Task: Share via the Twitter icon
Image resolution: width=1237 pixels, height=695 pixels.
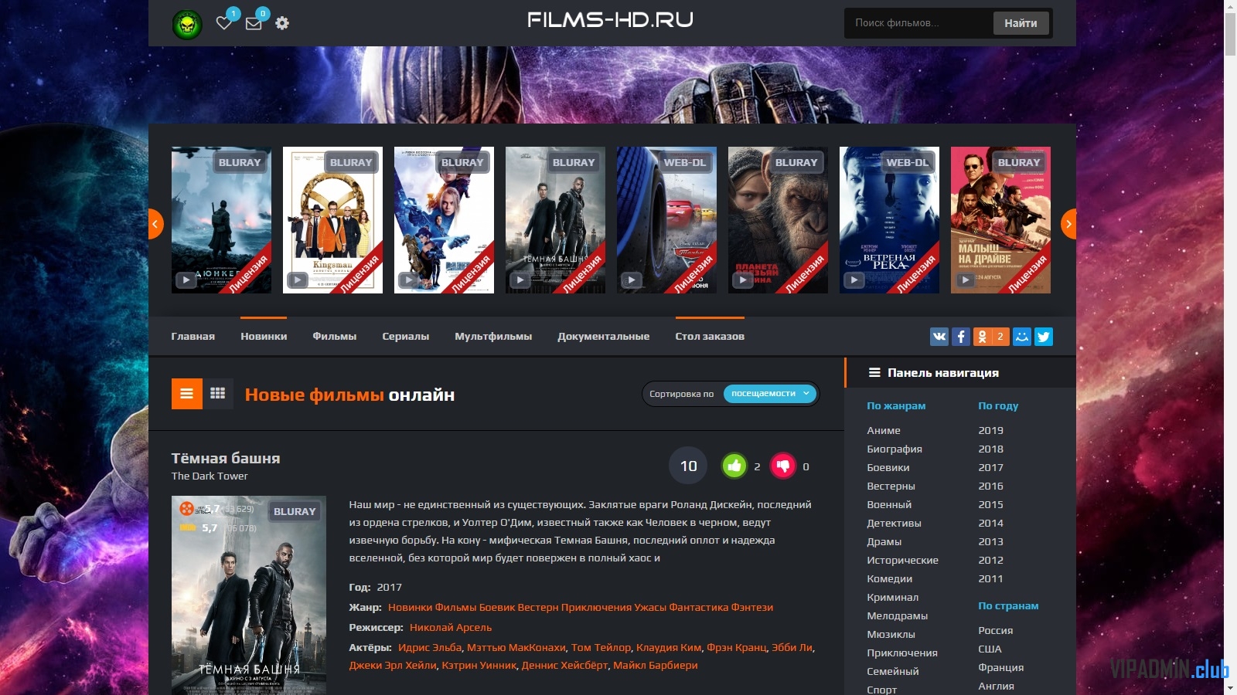Action: (1044, 337)
